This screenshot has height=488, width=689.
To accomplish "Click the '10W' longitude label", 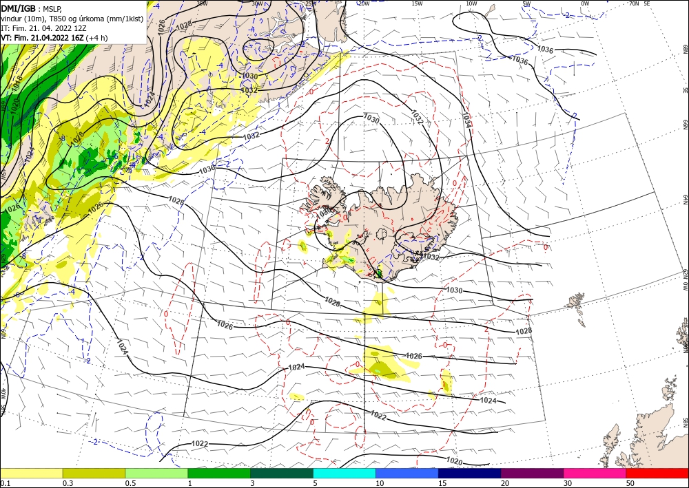I will pos(471,3).
